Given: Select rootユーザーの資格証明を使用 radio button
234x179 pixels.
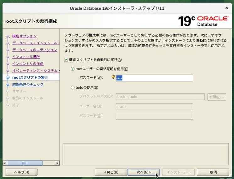Looking at the screenshot, I should pos(73,69).
